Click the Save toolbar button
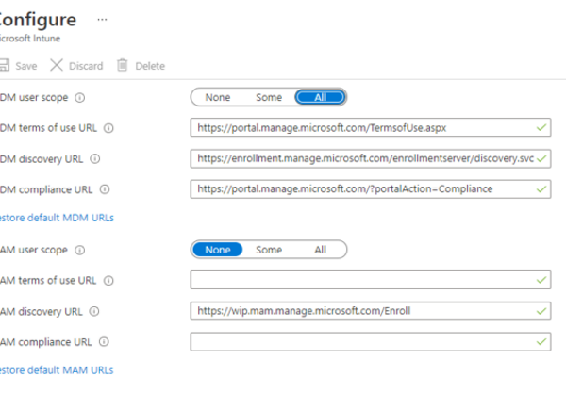Screen dimensions: 566x408 18,66
